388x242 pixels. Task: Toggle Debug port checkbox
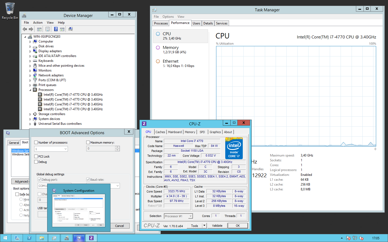point(40,180)
